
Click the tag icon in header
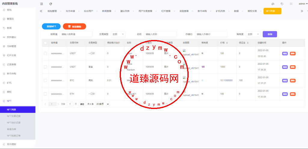[x=282, y=4]
